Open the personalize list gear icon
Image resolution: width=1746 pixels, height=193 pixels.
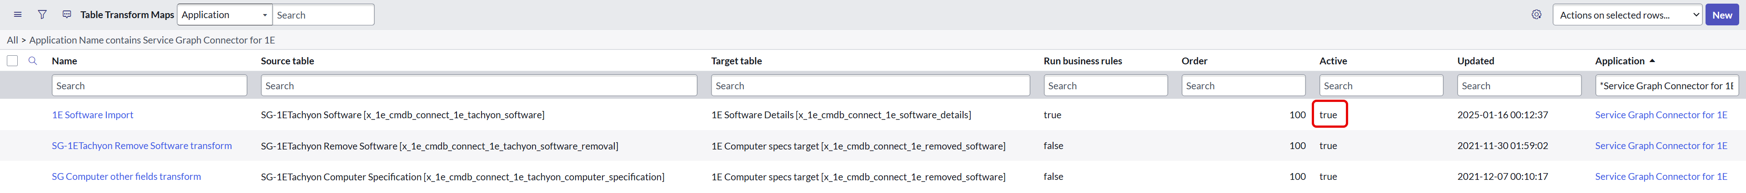1536,15
